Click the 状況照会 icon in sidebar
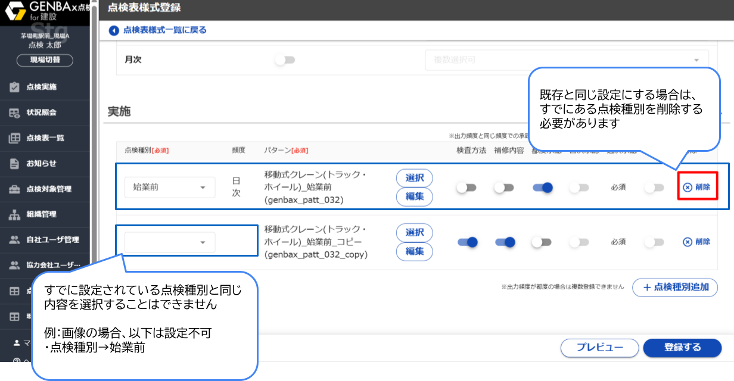This screenshot has width=734, height=381. click(15, 113)
